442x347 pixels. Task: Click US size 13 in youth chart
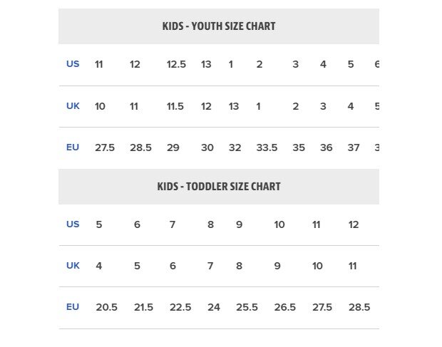206,64
